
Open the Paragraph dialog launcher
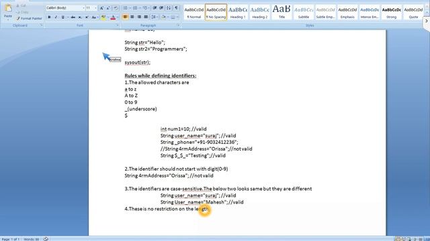click(178, 25)
